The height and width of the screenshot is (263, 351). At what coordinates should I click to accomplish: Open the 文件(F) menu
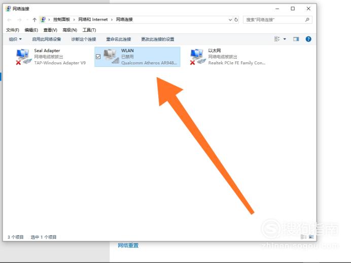(x=13, y=30)
